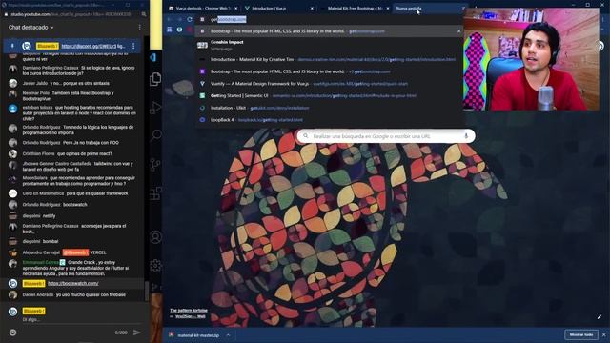Click the chat list scrollbar
The image size is (610, 343).
pos(147,291)
